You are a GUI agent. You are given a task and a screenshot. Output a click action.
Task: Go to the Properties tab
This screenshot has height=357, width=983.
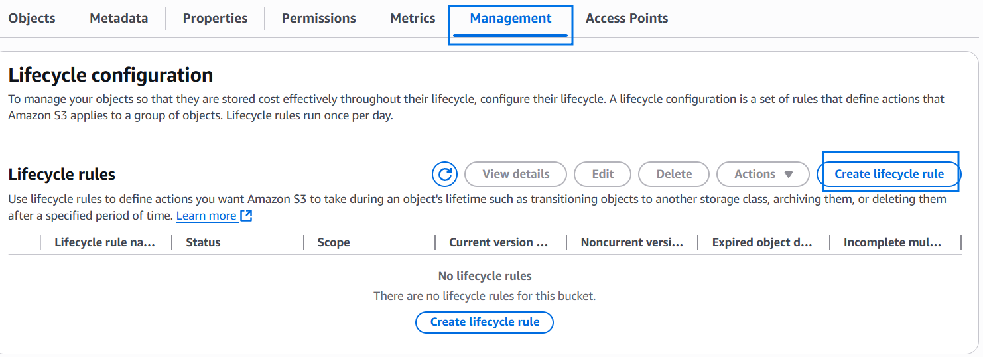click(215, 19)
